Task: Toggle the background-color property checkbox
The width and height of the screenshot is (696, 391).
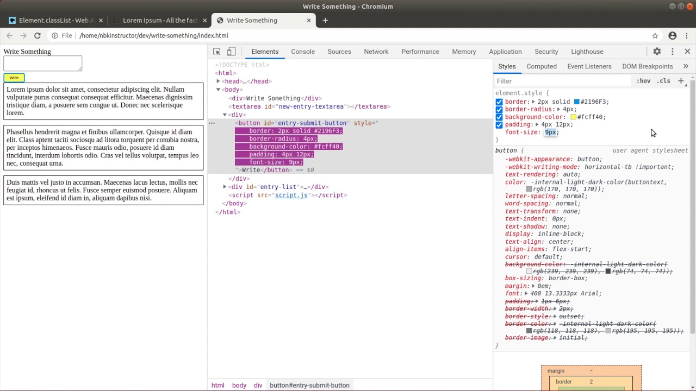Action: point(499,117)
